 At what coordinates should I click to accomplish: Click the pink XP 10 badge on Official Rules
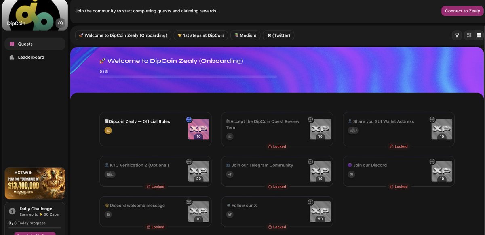click(198, 129)
